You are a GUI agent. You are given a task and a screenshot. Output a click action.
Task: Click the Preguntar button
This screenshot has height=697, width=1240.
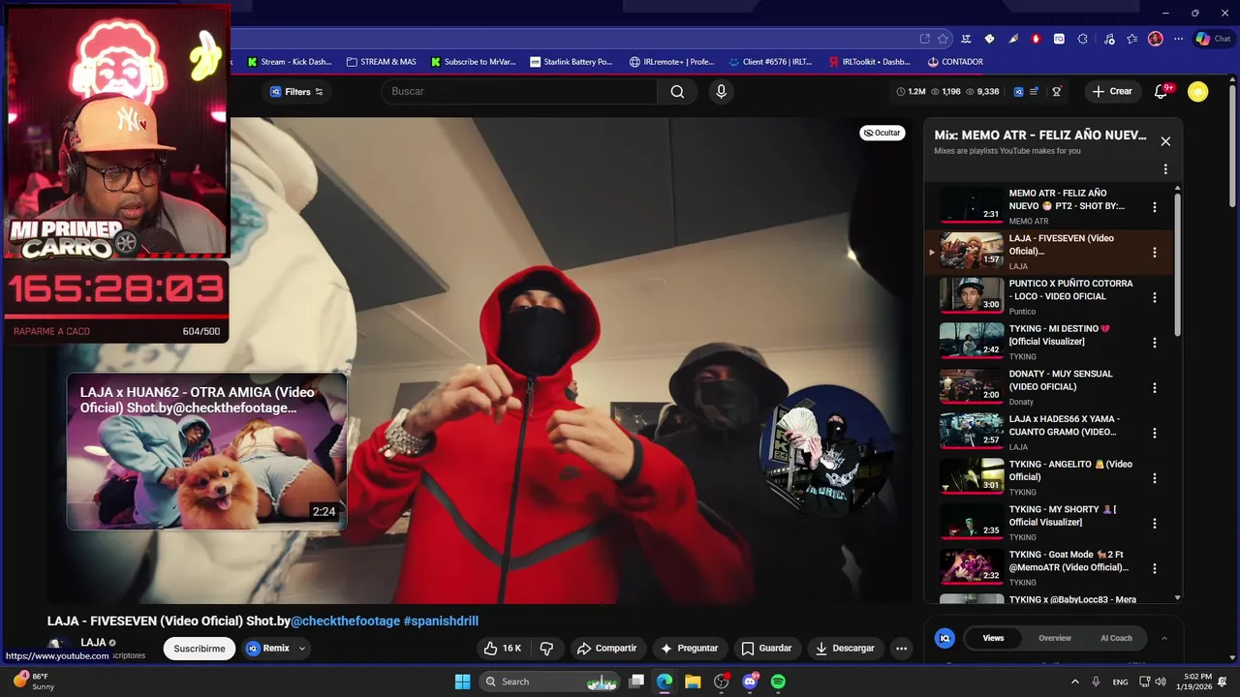click(x=689, y=649)
